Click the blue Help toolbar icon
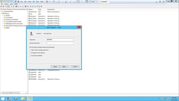179x101 pixels. 25,6
